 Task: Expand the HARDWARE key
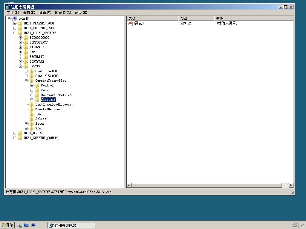pos(20,47)
